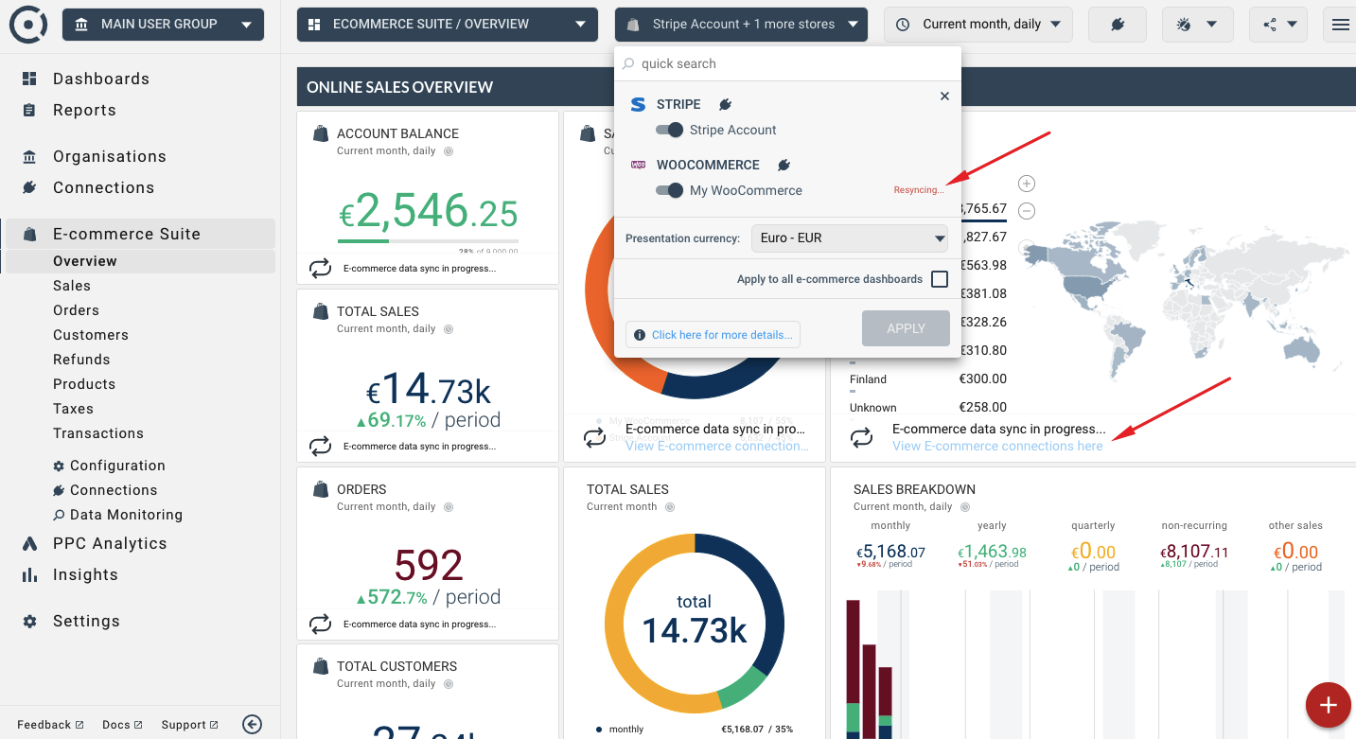Open the theme brightness dropdown
This screenshot has width=1356, height=739.
tap(1197, 25)
